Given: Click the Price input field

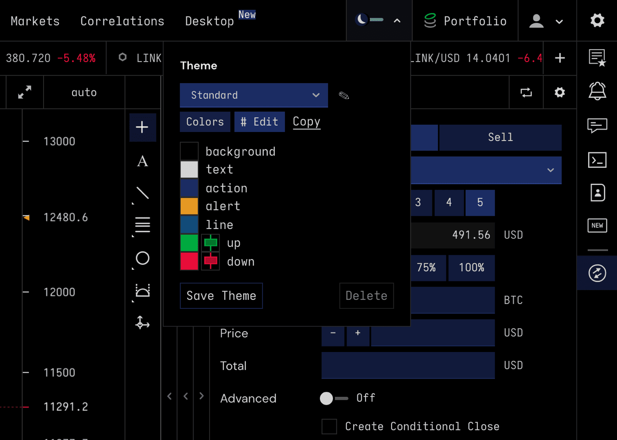Looking at the screenshot, I should 433,333.
